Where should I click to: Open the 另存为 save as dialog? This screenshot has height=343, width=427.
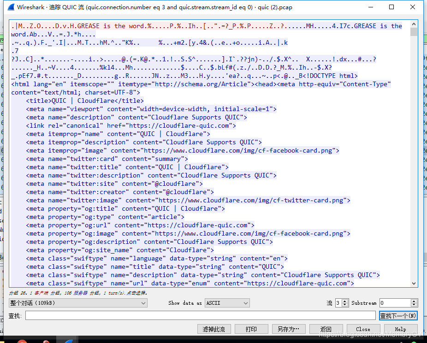(288, 329)
